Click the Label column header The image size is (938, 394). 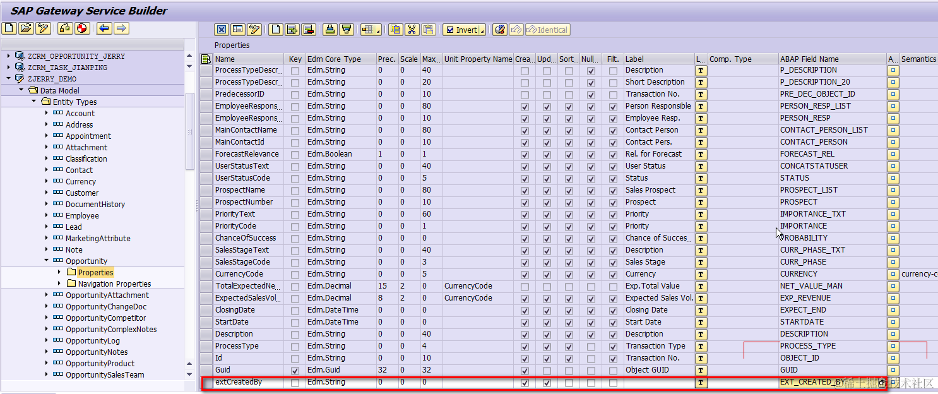click(x=659, y=59)
